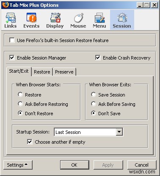Viewport: 160px width, 176px height.
Task: Select Ask Before Saving option
Action: click(x=94, y=104)
